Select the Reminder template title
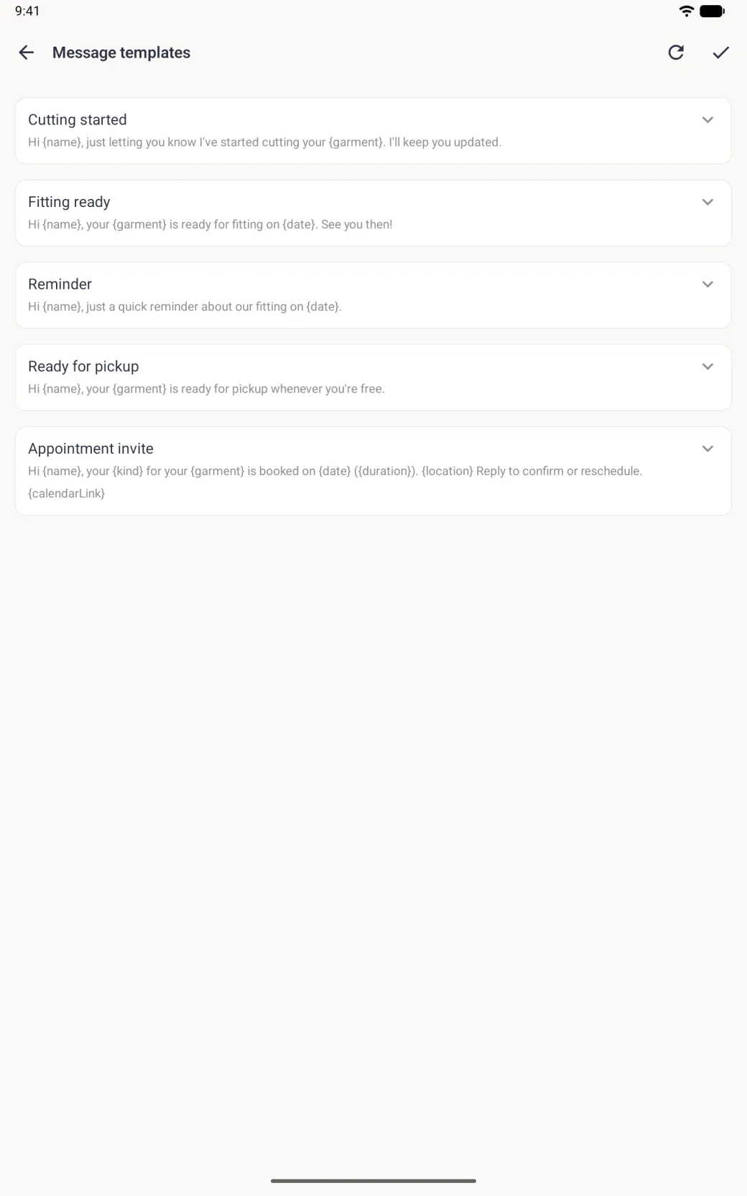The image size is (747, 1196). click(60, 285)
